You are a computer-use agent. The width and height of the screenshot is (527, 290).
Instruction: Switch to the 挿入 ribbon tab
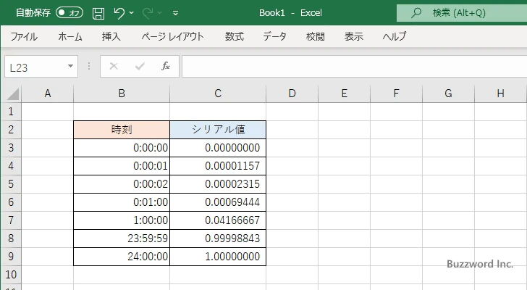[111, 36]
